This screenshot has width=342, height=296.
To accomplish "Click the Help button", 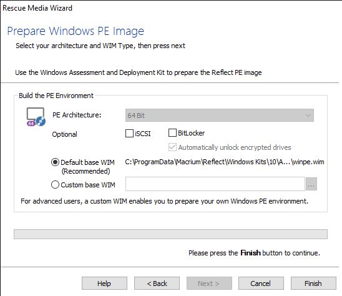I will [x=104, y=284].
